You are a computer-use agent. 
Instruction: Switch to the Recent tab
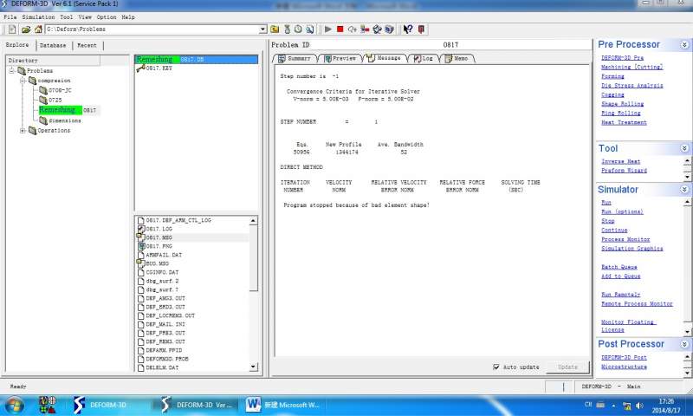coord(87,45)
